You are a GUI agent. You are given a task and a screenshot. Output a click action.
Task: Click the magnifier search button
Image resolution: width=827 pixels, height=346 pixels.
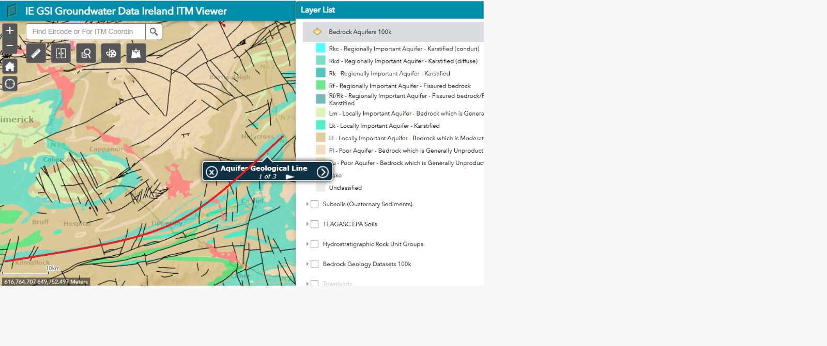click(154, 31)
